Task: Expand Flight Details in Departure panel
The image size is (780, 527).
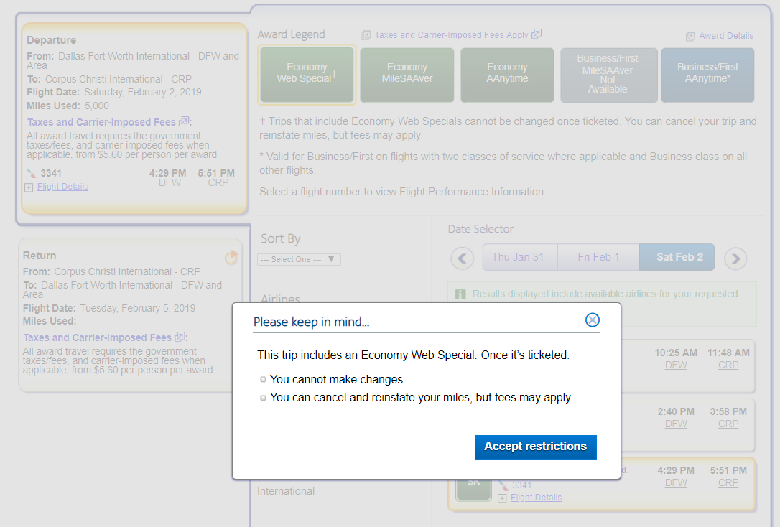Action: click(x=62, y=187)
